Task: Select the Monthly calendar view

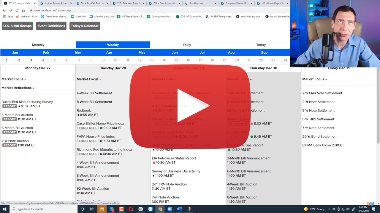Action: 38,45
